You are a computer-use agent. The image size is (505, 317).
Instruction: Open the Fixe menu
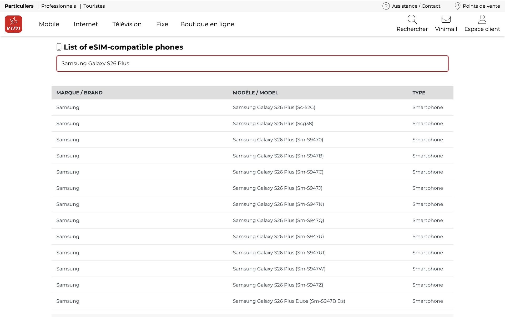(x=162, y=24)
